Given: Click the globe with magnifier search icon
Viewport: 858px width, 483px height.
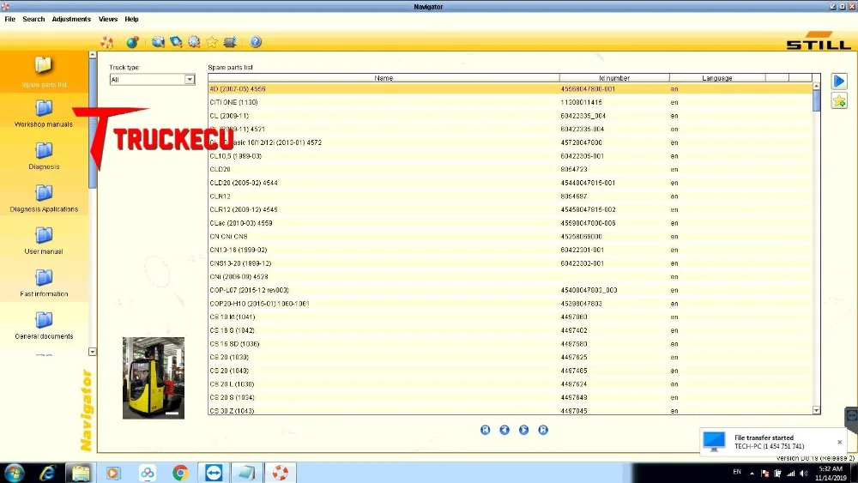Looking at the screenshot, I should pyautogui.click(x=158, y=42).
